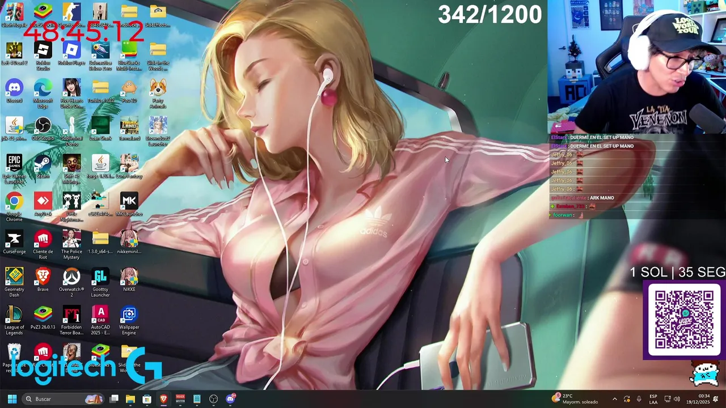Image resolution: width=726 pixels, height=408 pixels.
Task: Launch Little Nightmares shortcut
Action: [71, 207]
